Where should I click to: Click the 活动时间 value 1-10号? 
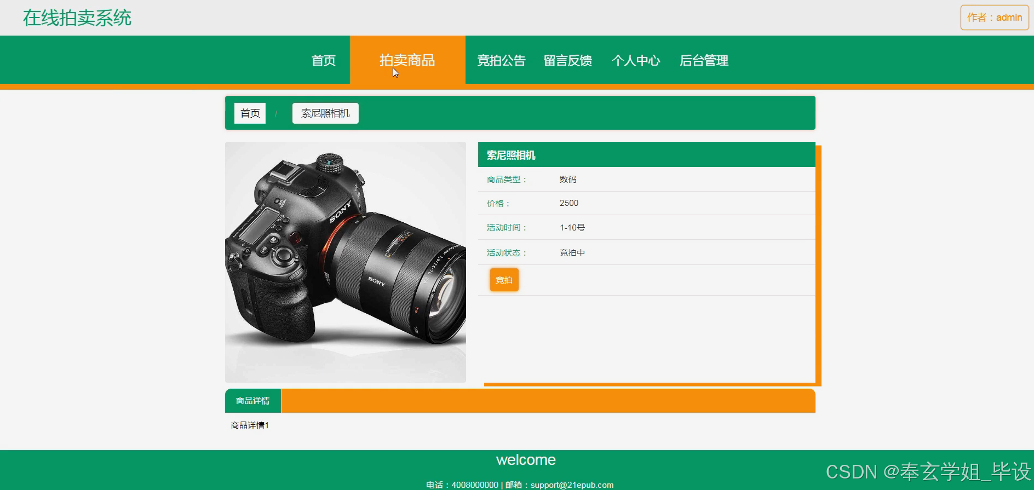[x=572, y=228]
